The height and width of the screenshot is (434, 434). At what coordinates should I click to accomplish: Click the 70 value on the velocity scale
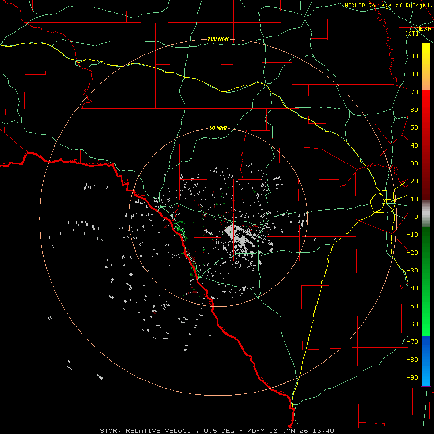click(x=414, y=92)
